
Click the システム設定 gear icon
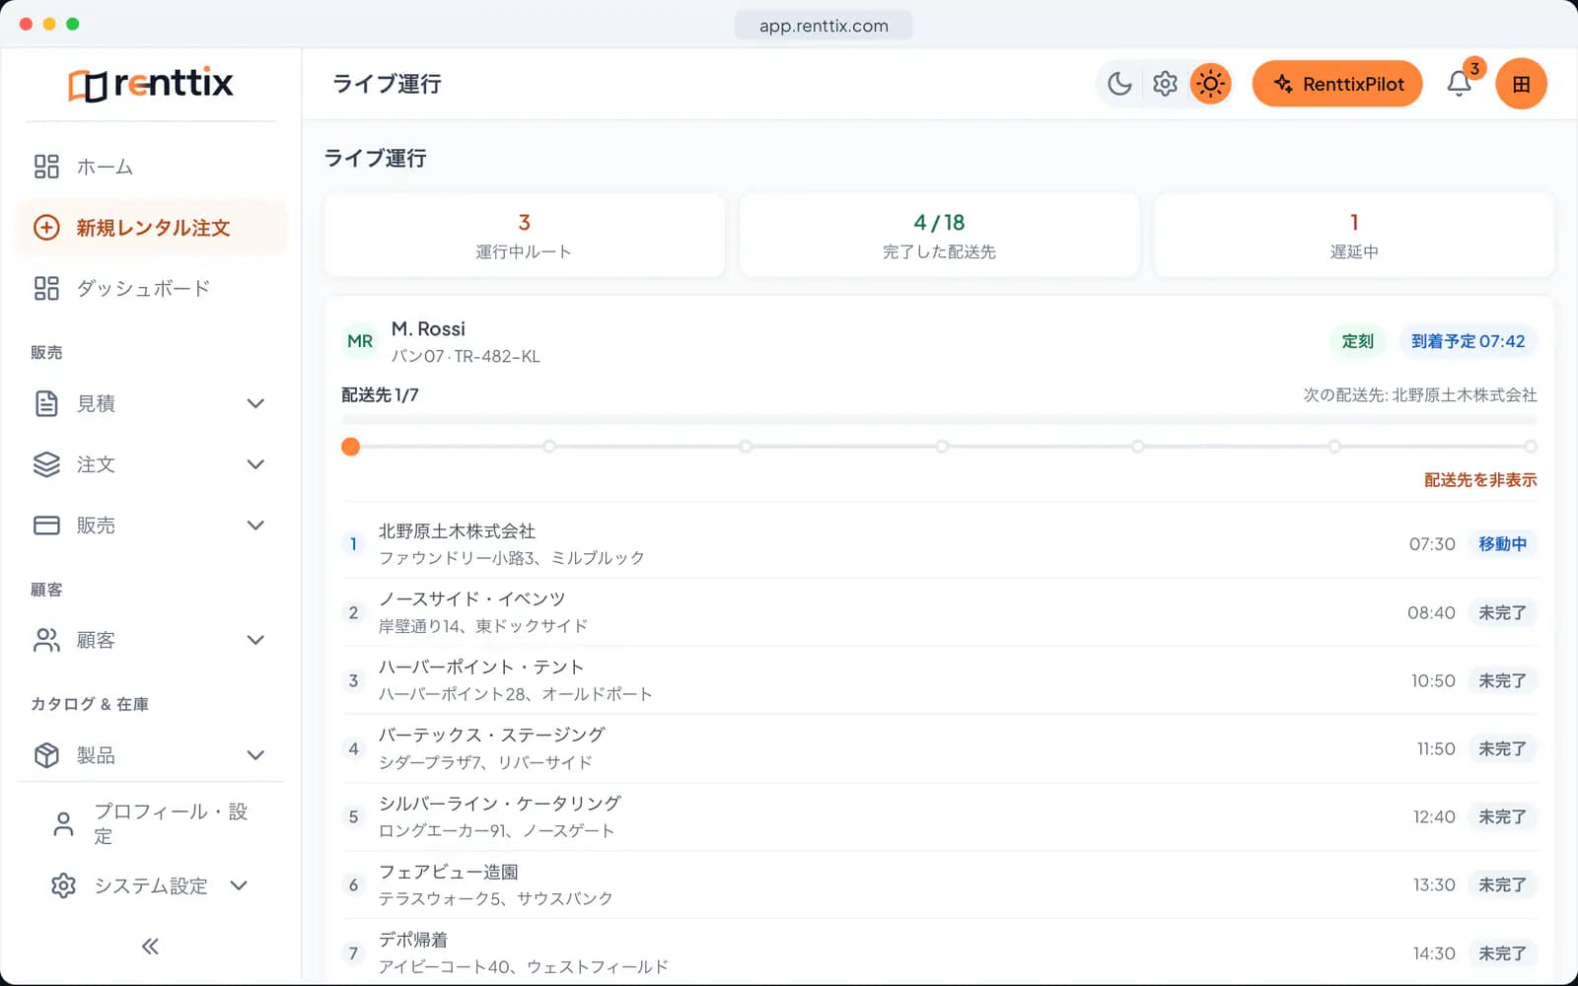click(63, 885)
